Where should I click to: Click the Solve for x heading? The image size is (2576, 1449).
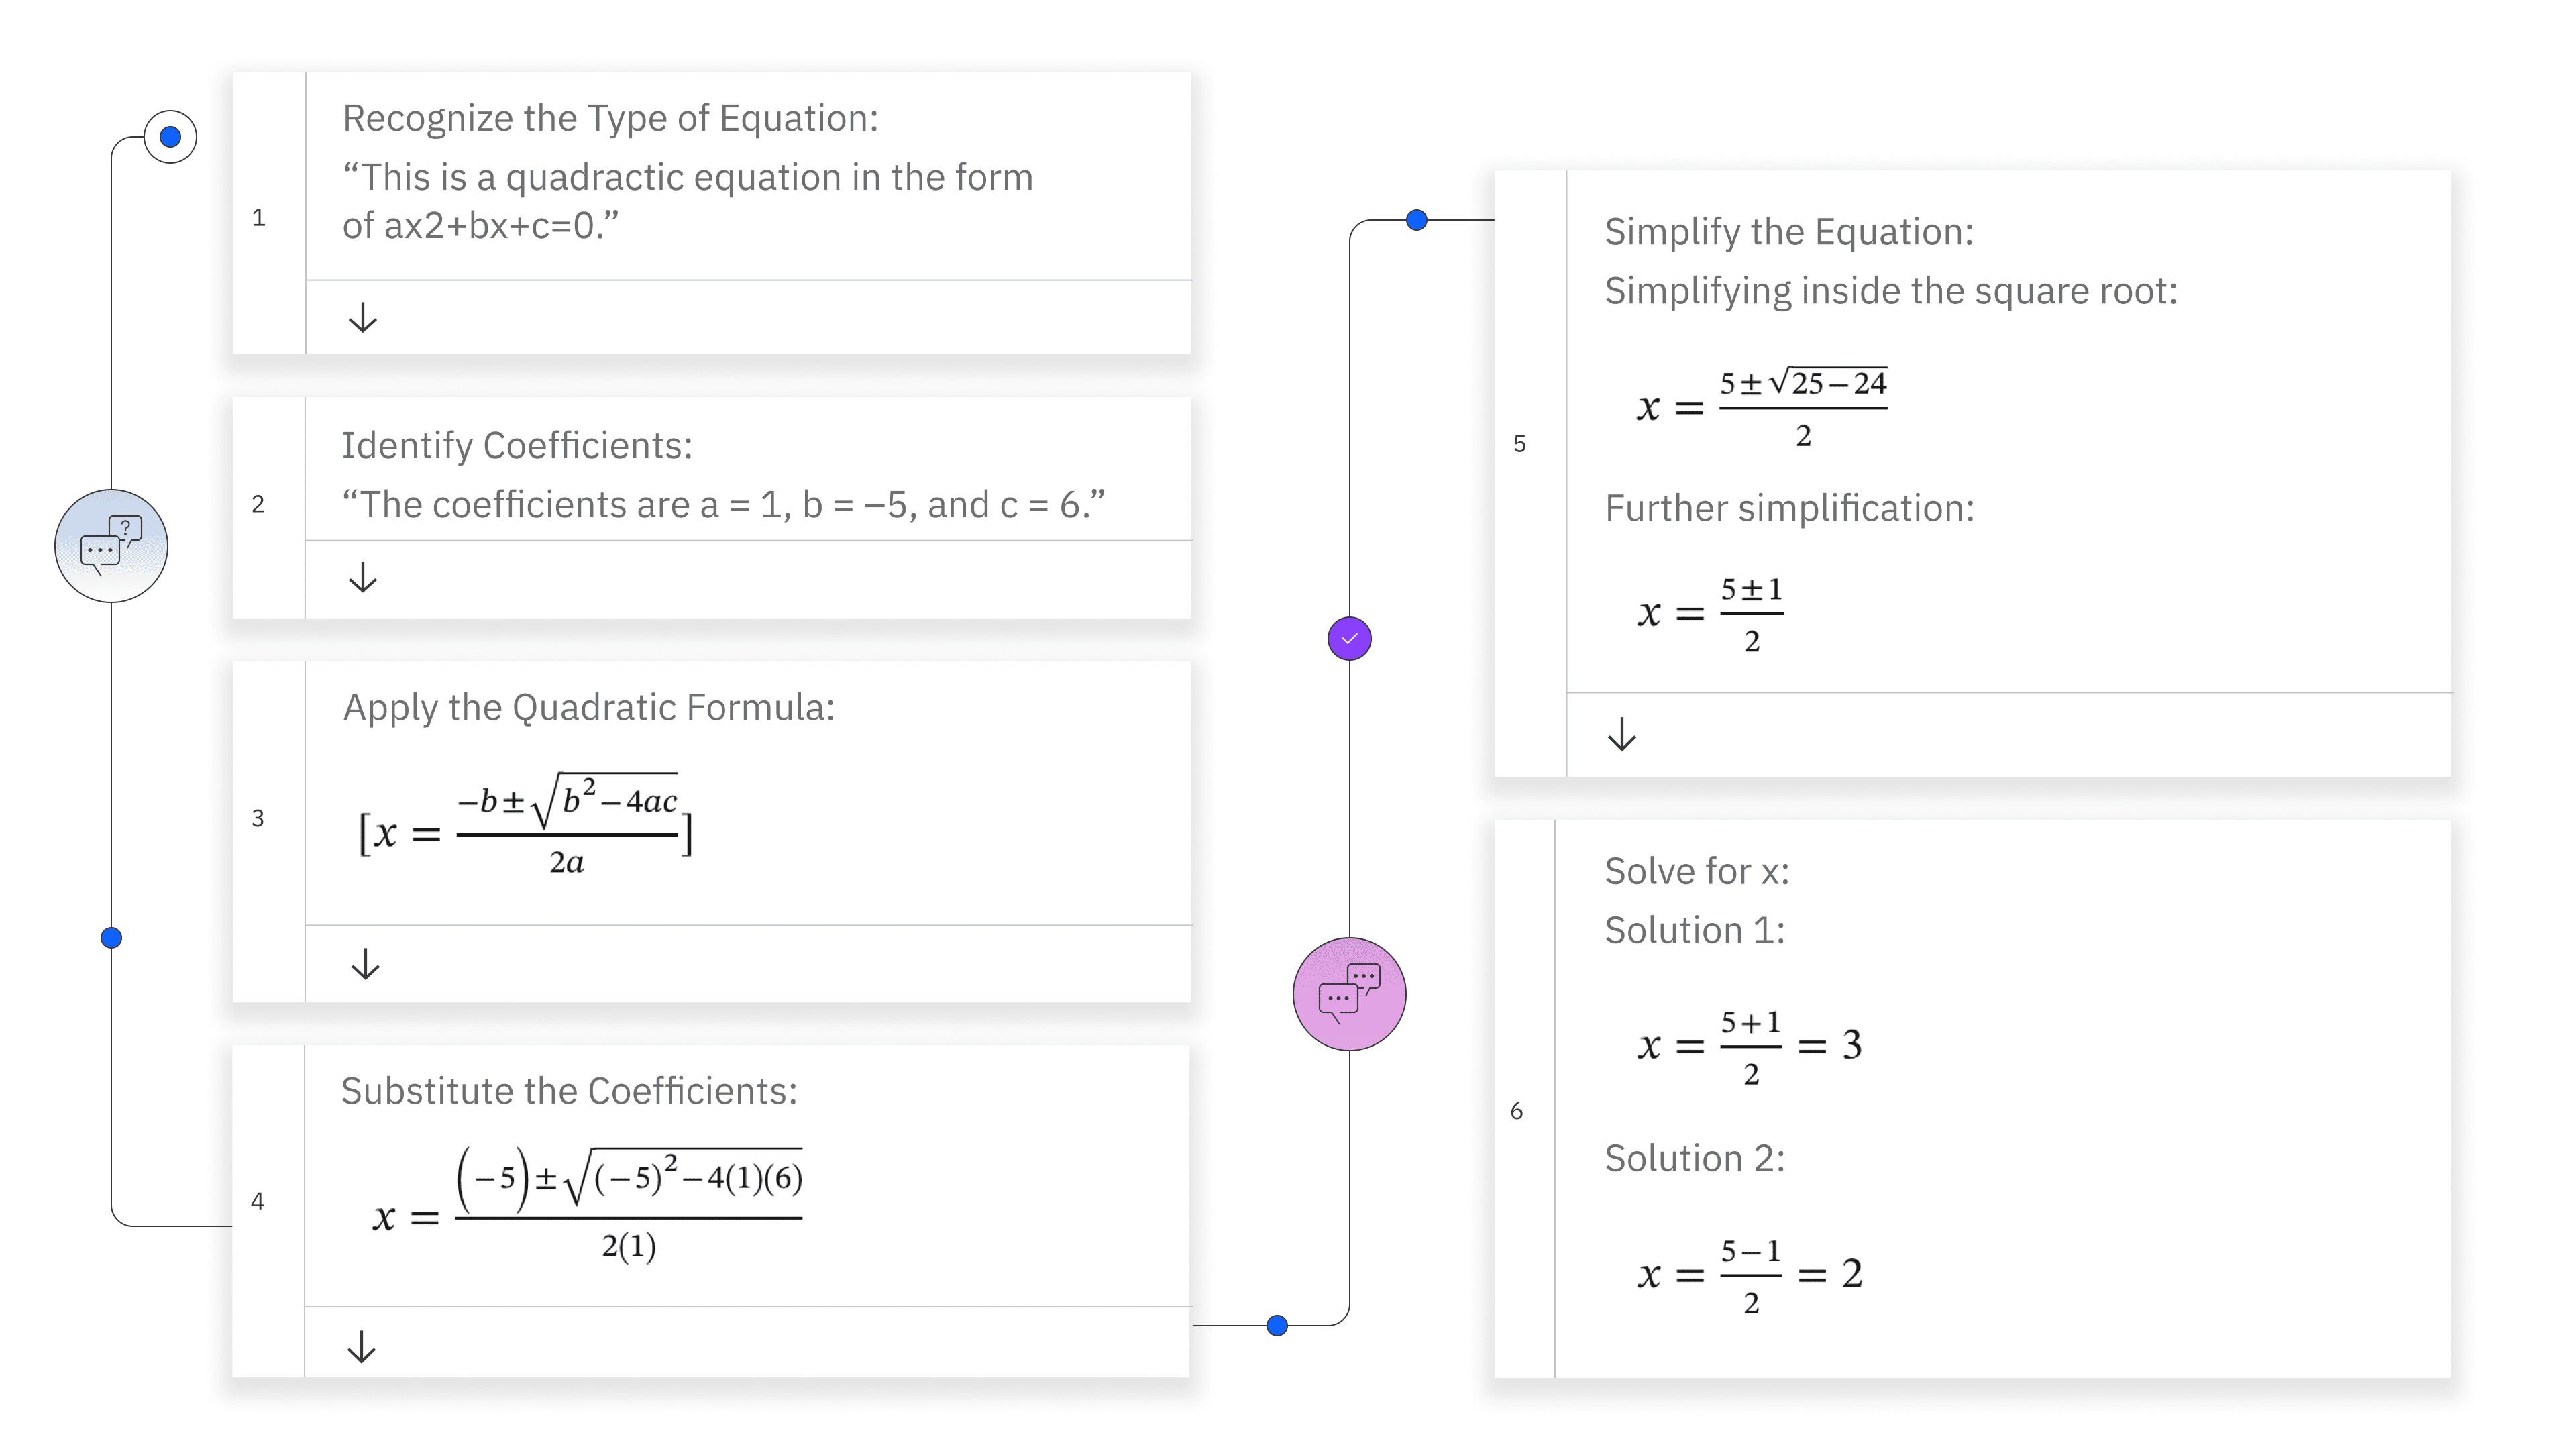(x=1696, y=871)
